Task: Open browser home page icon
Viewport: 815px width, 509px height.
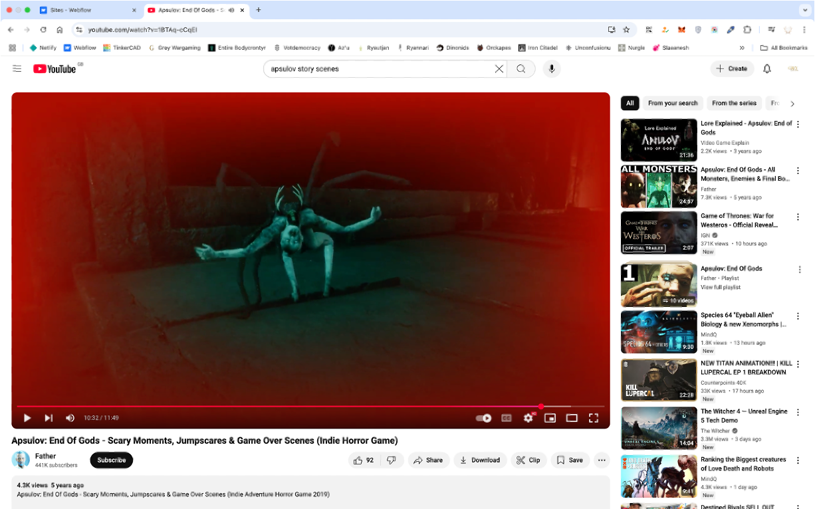Action: 60,30
